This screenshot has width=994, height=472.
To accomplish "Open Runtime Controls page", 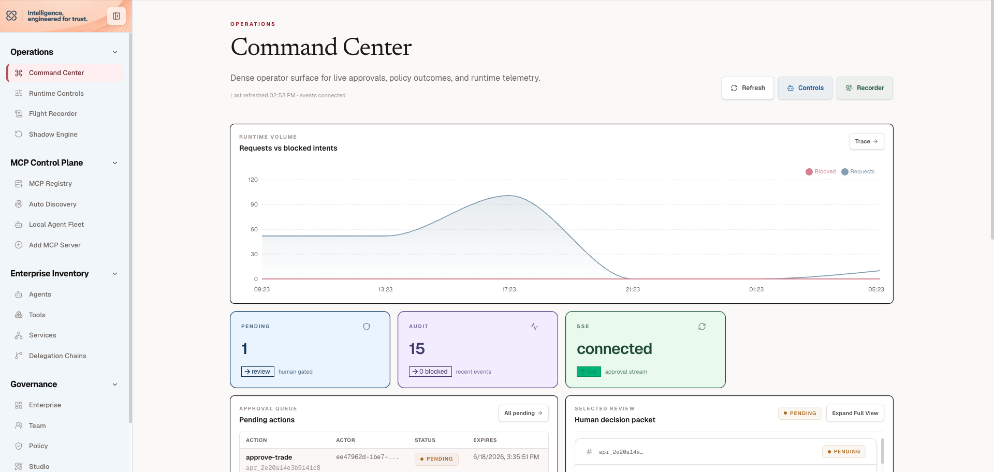I will pyautogui.click(x=65, y=94).
